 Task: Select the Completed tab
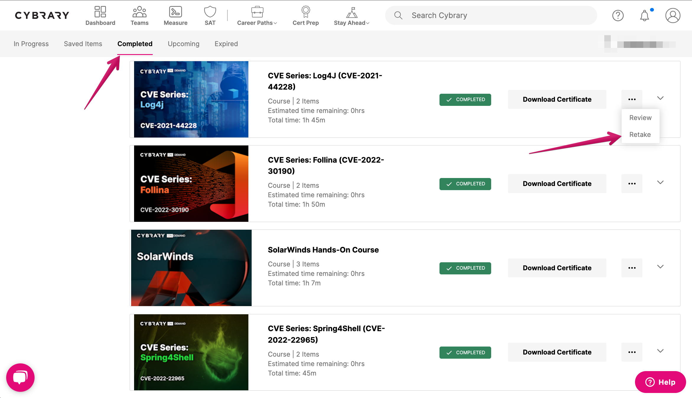coord(135,44)
